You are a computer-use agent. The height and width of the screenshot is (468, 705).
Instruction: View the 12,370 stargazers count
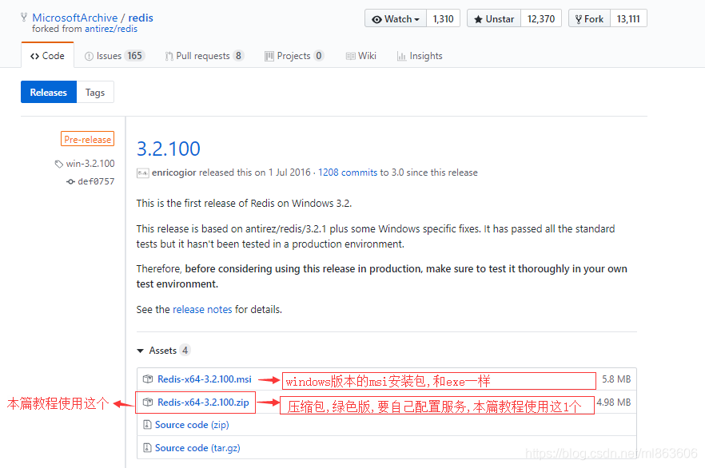pos(541,18)
